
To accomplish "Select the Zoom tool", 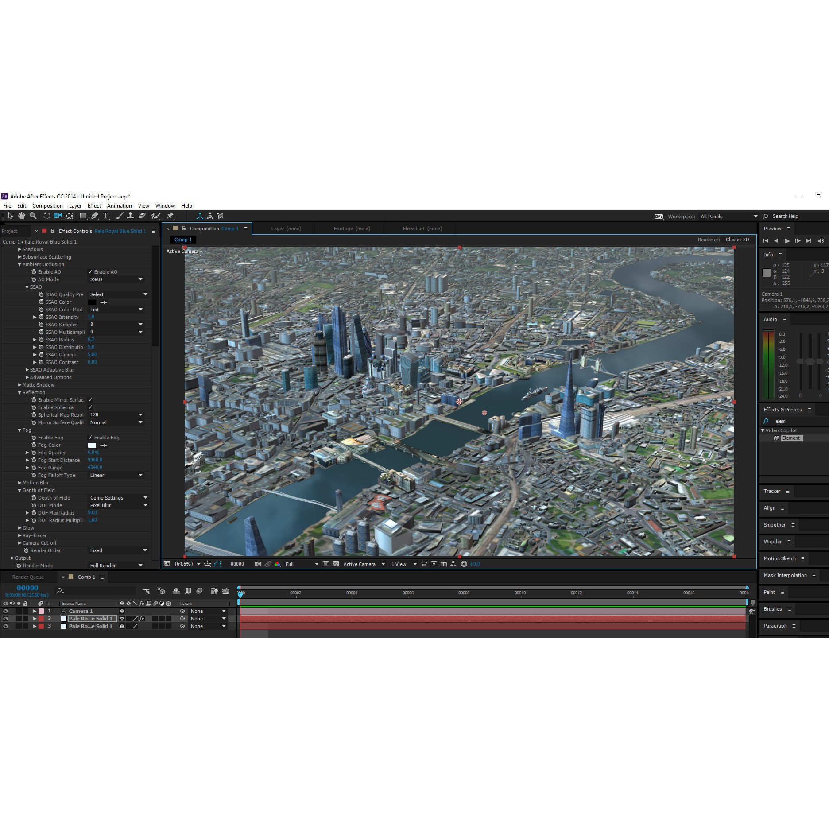I will pyautogui.click(x=32, y=216).
